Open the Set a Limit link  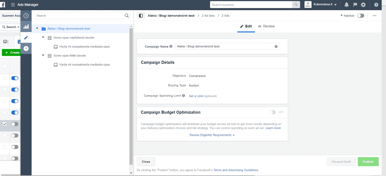tap(196, 96)
